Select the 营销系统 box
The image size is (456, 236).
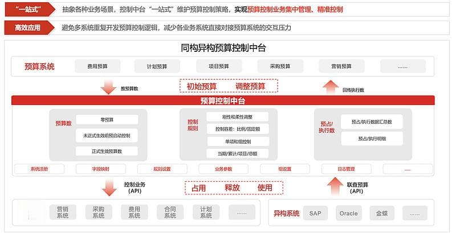pyautogui.click(x=63, y=212)
